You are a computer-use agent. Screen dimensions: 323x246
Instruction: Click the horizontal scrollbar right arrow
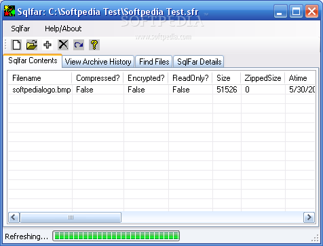309,217
